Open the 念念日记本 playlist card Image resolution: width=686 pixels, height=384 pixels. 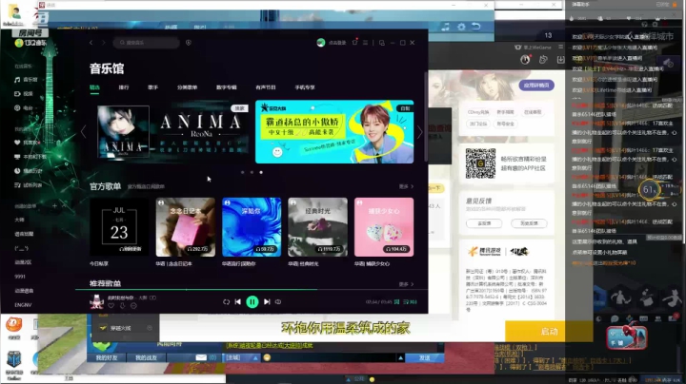coord(186,227)
